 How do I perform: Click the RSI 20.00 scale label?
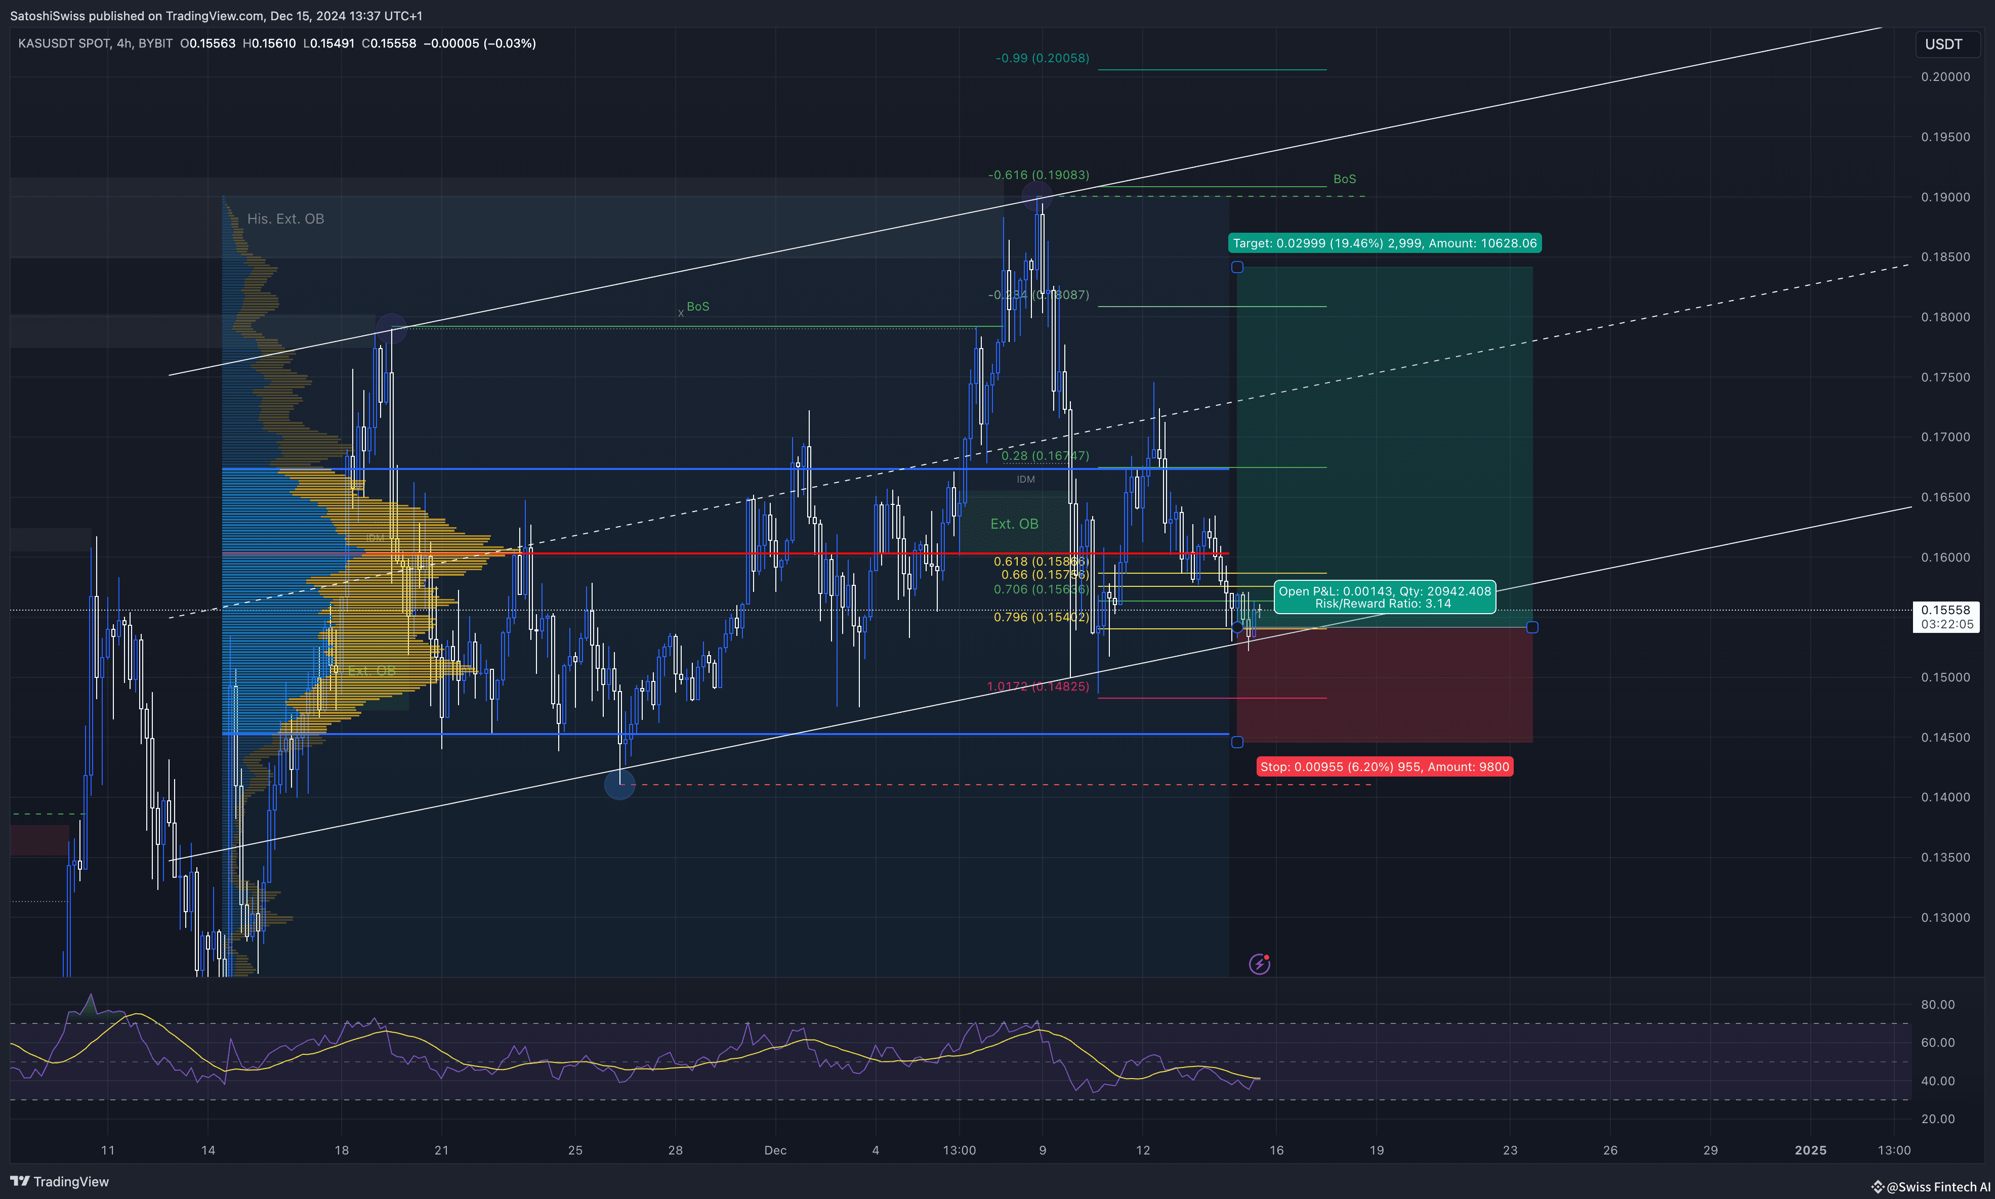point(1938,1119)
